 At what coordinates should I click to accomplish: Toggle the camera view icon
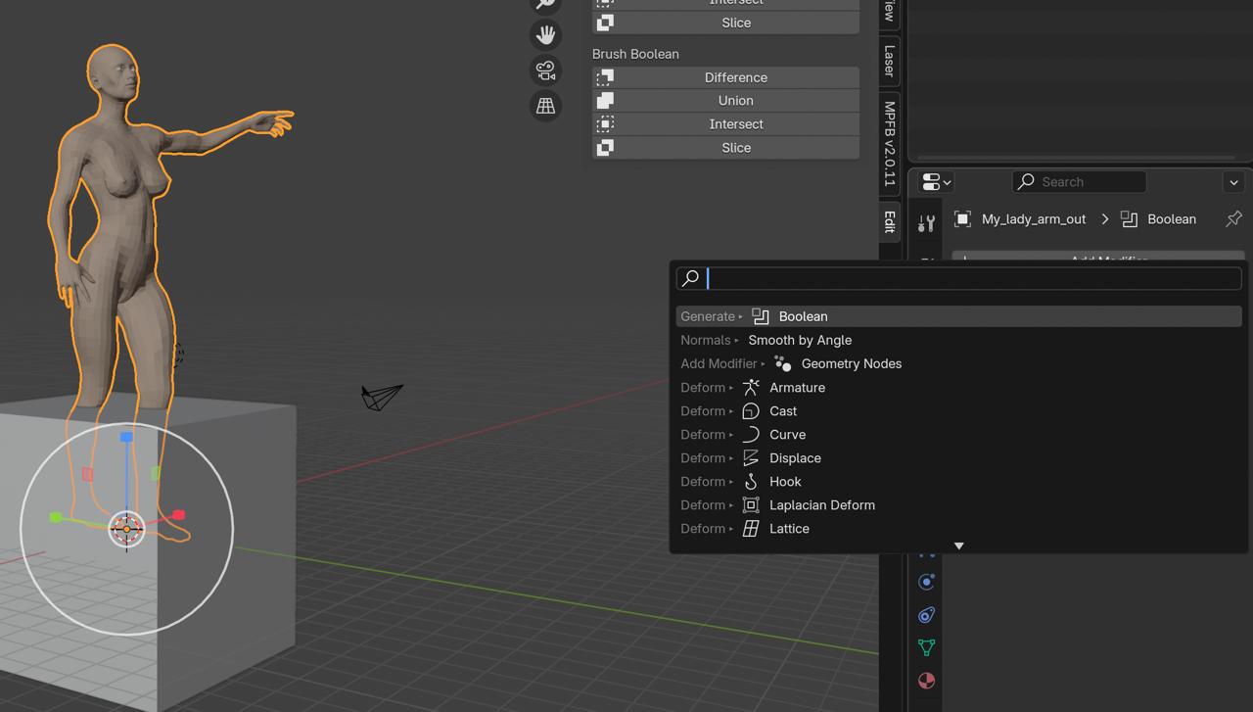pos(545,71)
